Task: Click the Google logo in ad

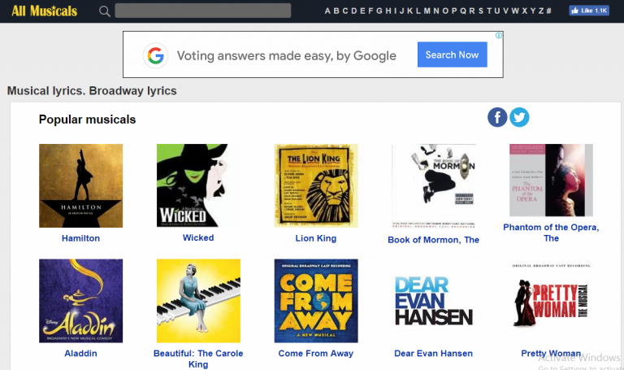Action: [155, 55]
